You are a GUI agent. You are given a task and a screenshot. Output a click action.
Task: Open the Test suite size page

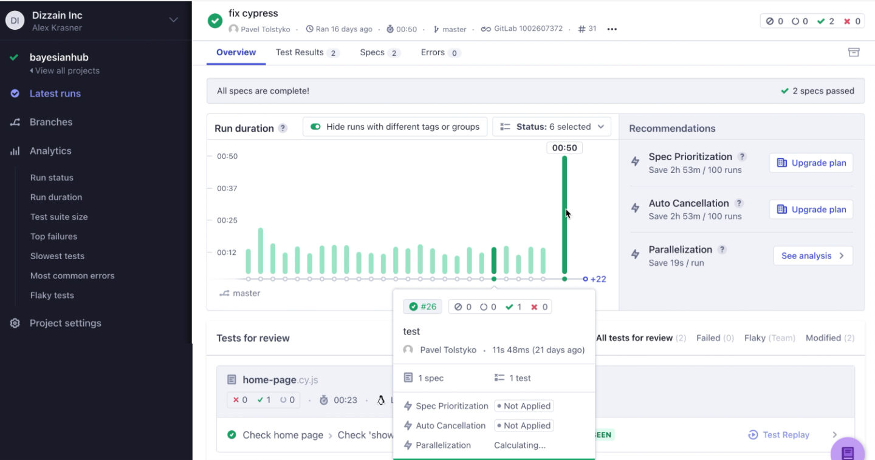(59, 217)
